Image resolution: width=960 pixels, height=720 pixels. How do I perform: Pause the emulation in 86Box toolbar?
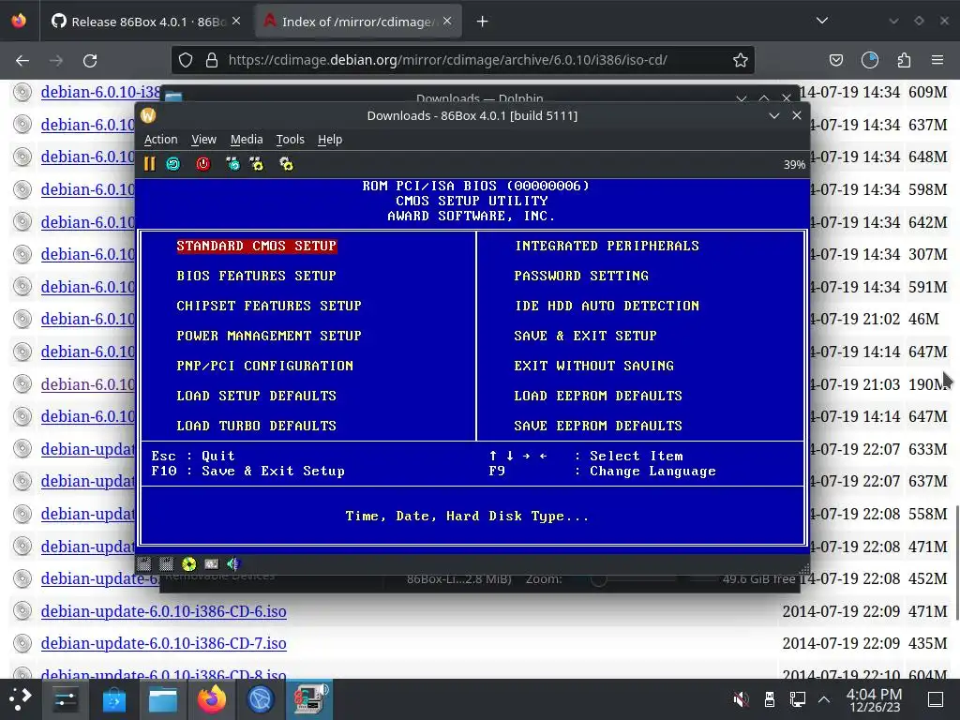(x=149, y=163)
